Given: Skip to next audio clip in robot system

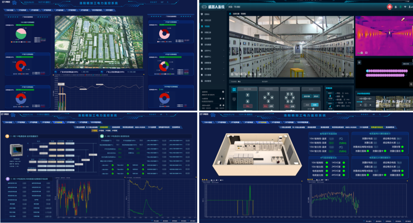Looking at the screenshot, I should tap(370, 105).
